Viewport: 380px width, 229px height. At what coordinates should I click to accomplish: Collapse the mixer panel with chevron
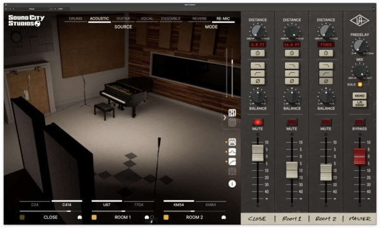(225, 118)
